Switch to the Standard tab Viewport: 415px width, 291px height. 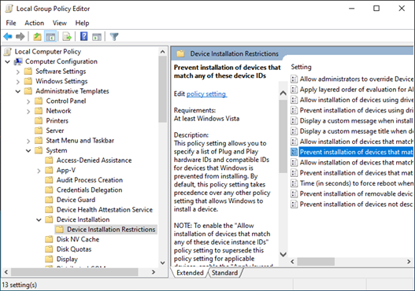224,273
